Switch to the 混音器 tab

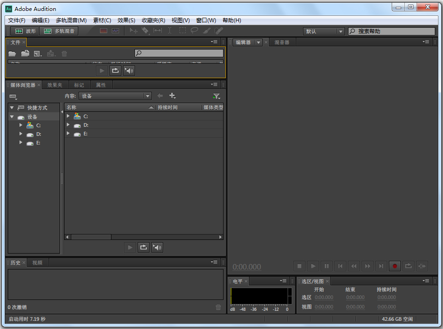click(282, 42)
